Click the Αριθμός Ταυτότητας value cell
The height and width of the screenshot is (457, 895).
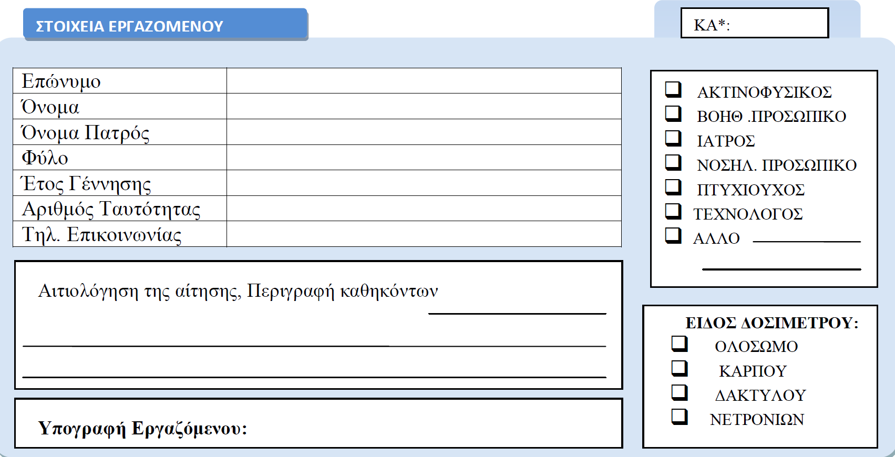[x=424, y=208]
